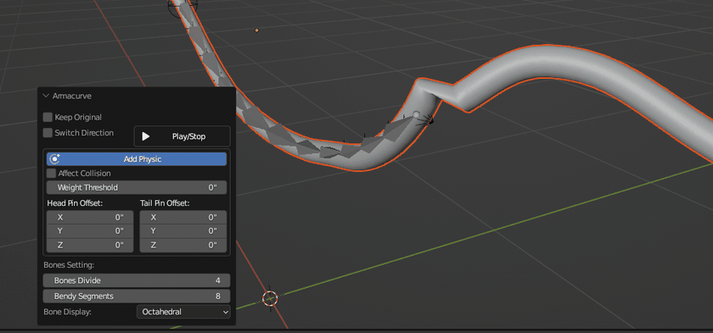Select the Head Pin Offset Z field
The height and width of the screenshot is (333, 713).
click(x=90, y=246)
